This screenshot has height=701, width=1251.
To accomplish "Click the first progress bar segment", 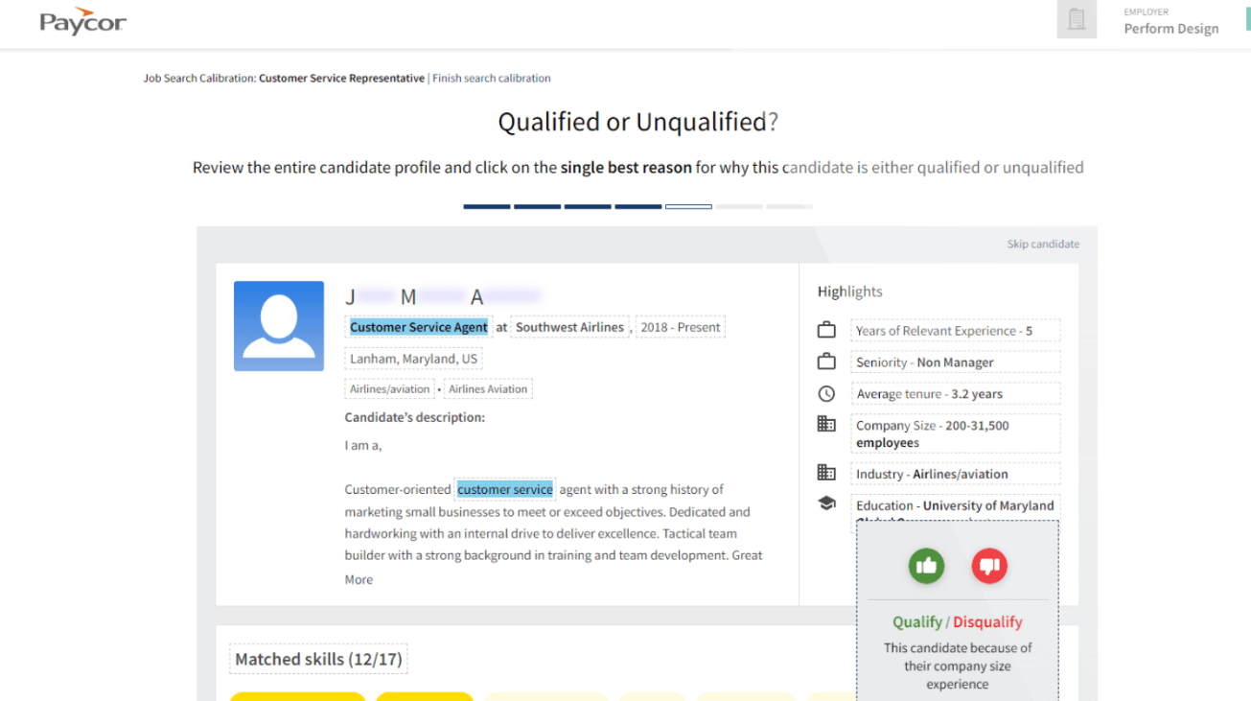I will pos(487,206).
